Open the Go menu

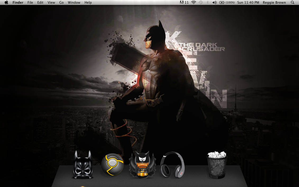61,2
